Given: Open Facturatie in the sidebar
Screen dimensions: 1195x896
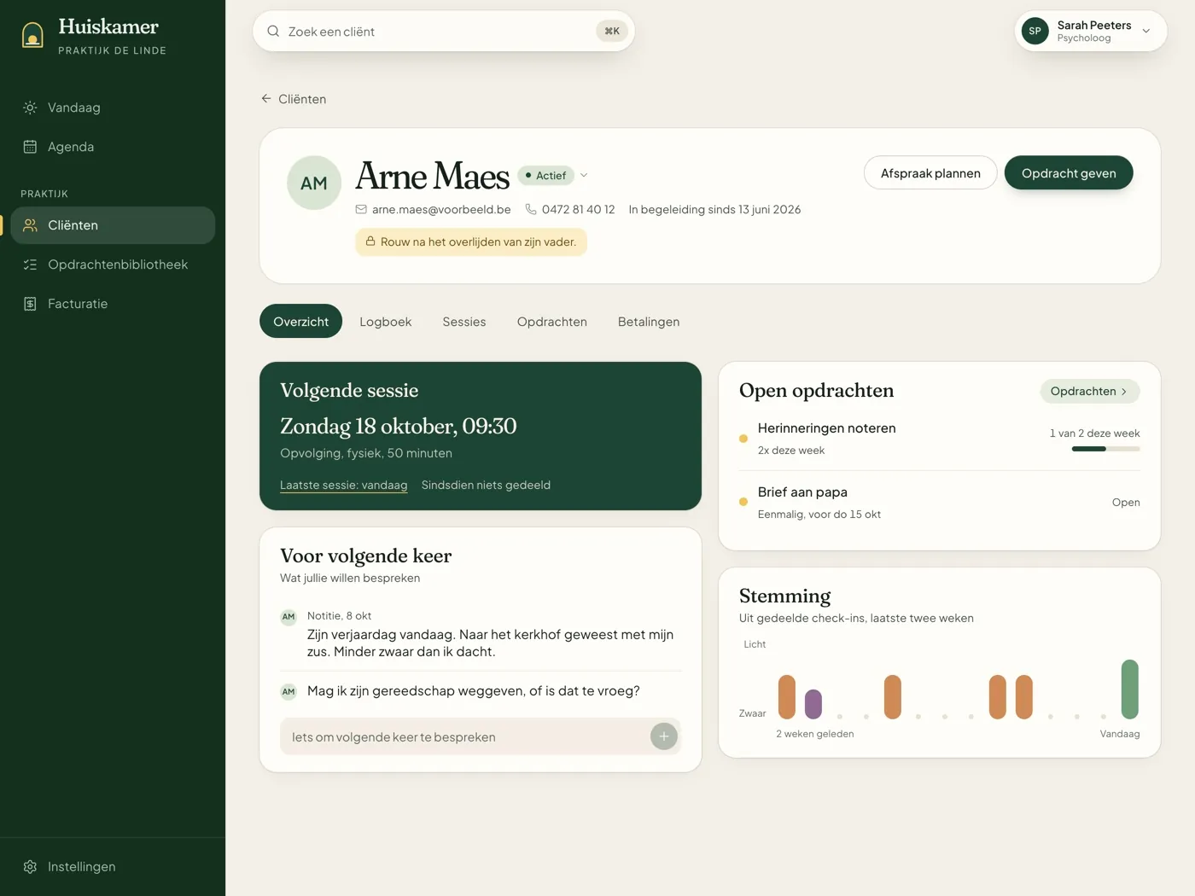Looking at the screenshot, I should click(x=113, y=304).
